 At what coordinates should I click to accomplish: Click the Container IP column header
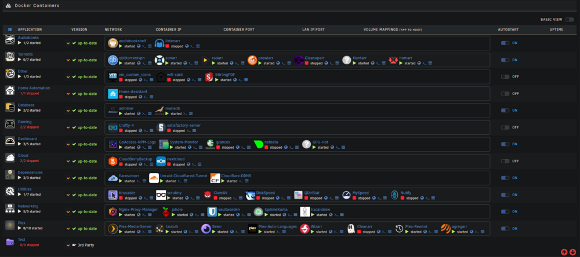click(168, 30)
